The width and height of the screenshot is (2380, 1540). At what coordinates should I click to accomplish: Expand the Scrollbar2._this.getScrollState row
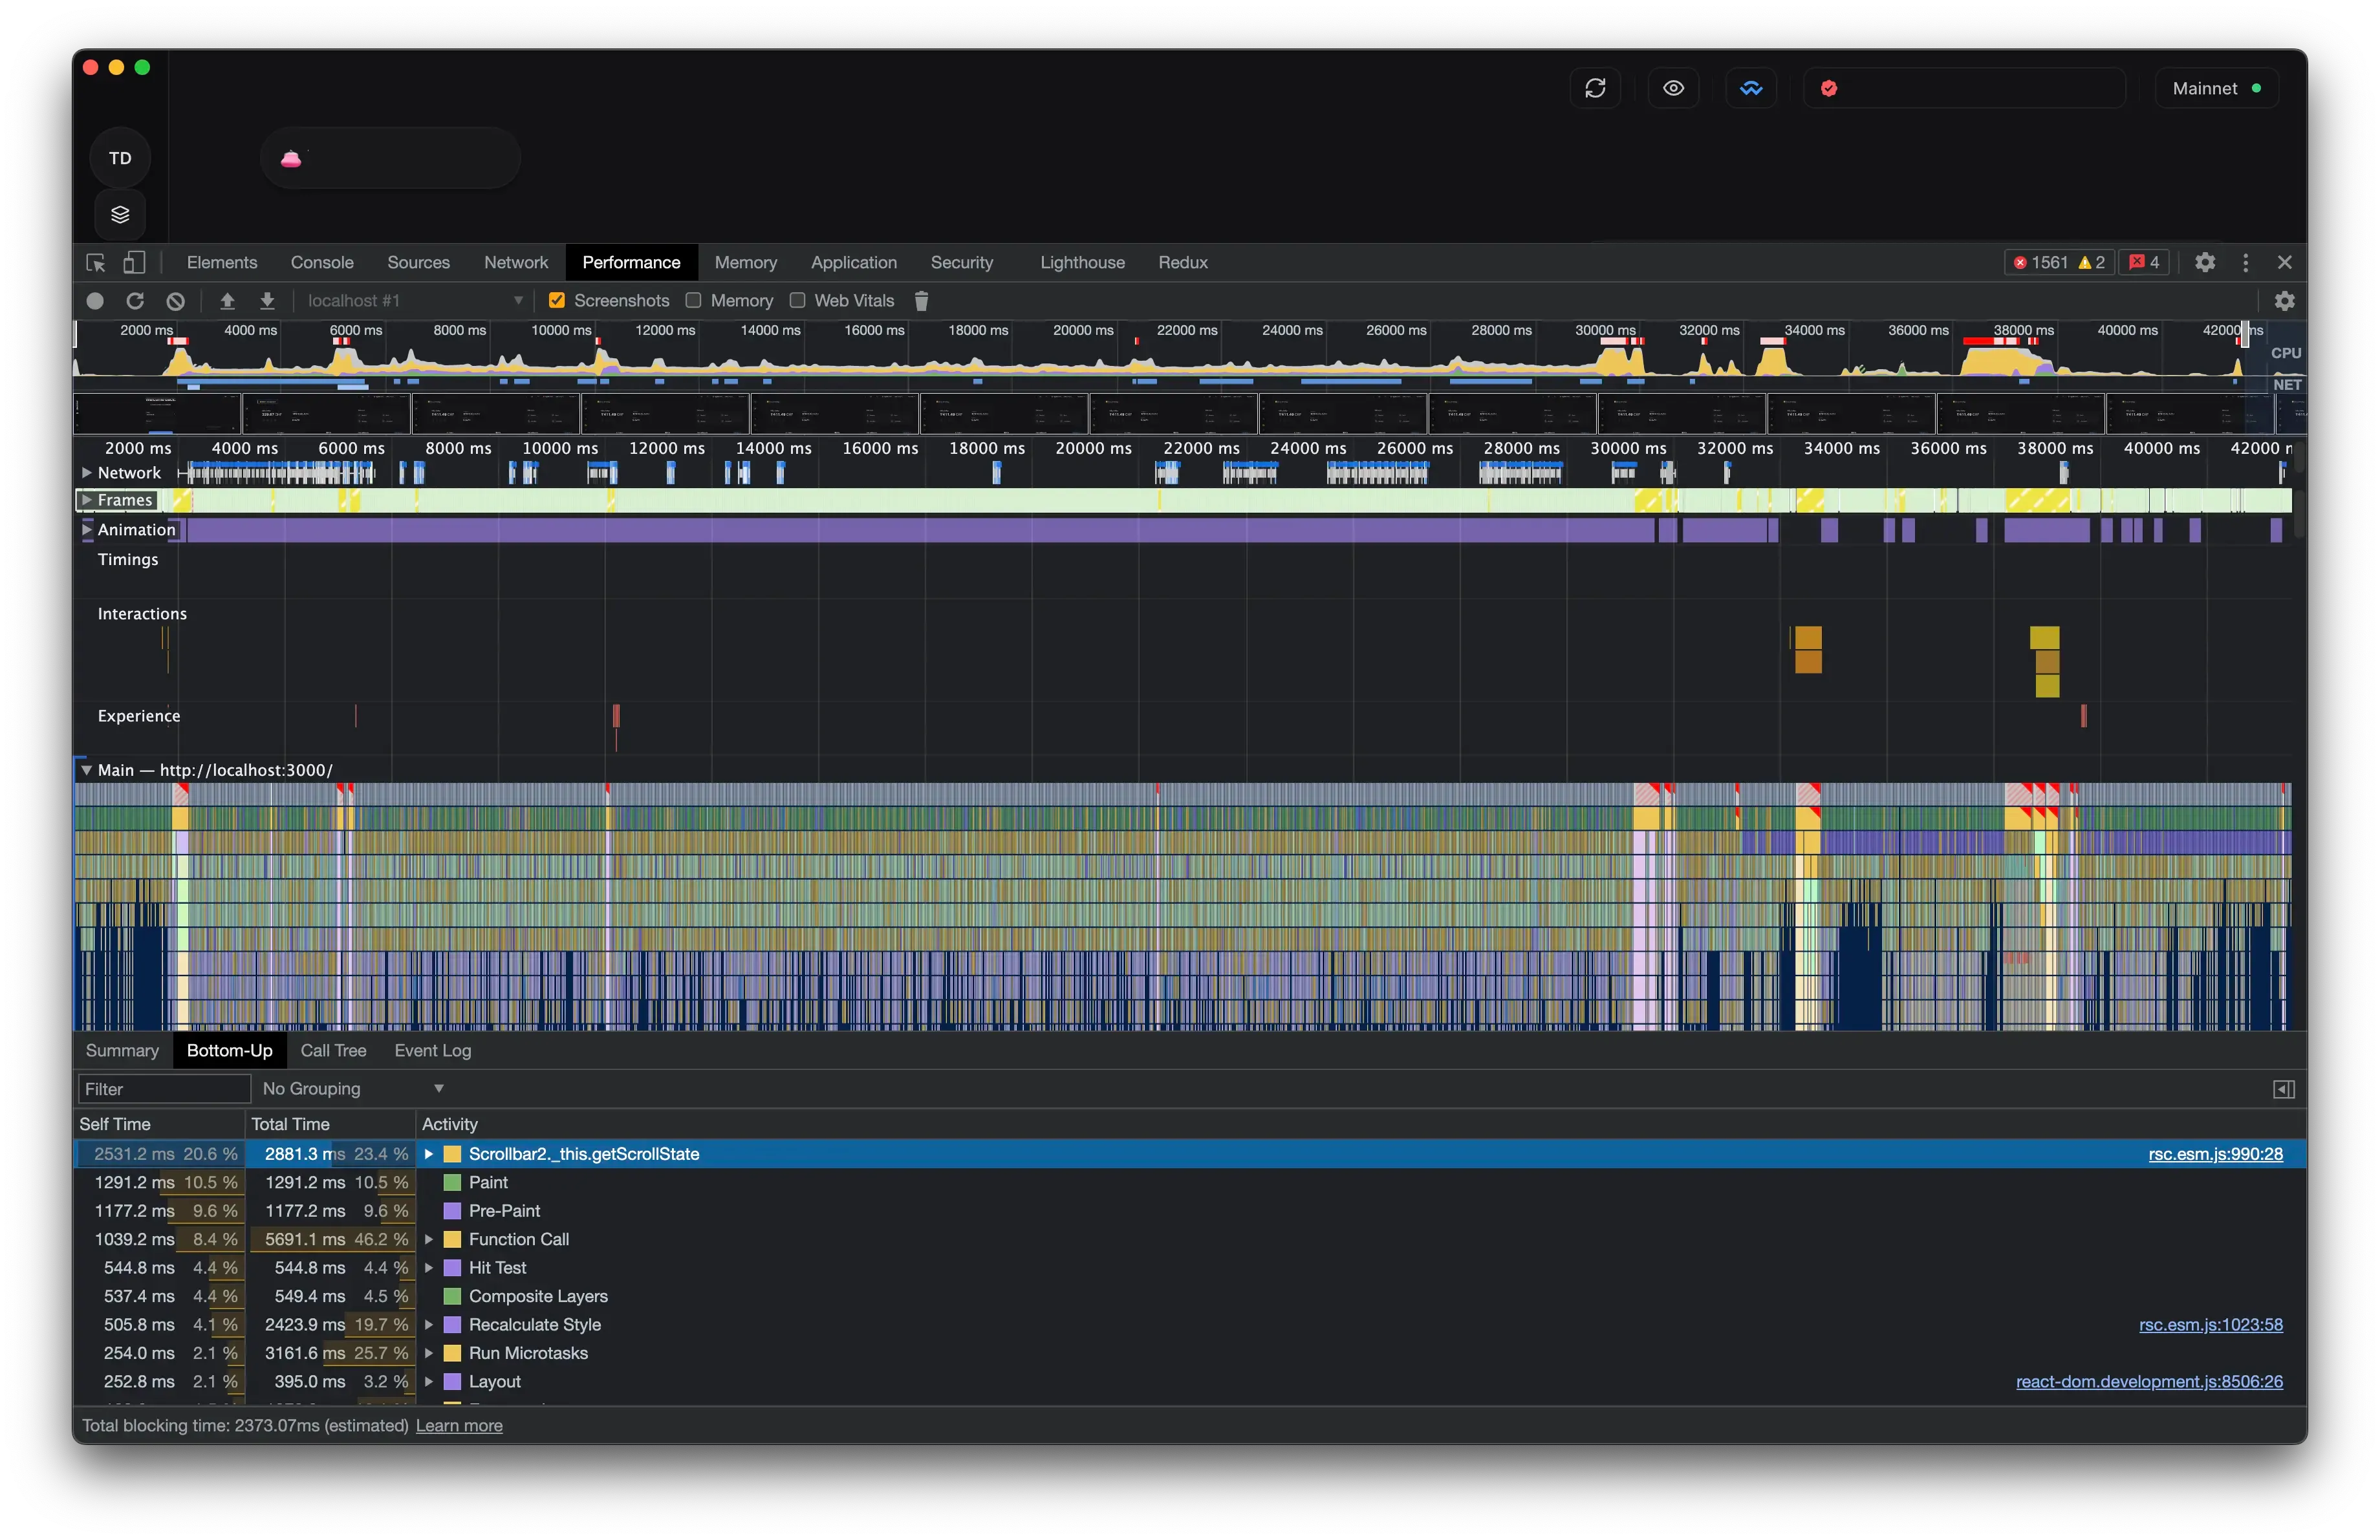click(x=429, y=1154)
